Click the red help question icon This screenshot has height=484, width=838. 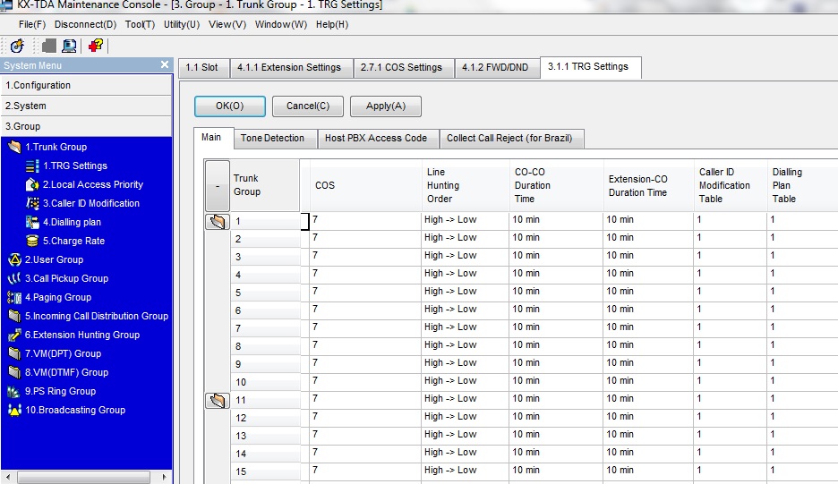(96, 46)
